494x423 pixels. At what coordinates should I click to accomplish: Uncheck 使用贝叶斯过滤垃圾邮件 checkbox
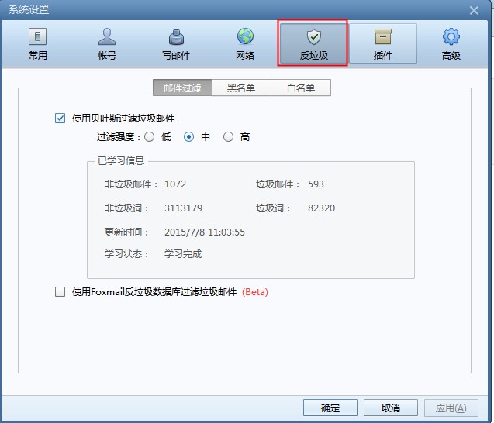click(60, 119)
